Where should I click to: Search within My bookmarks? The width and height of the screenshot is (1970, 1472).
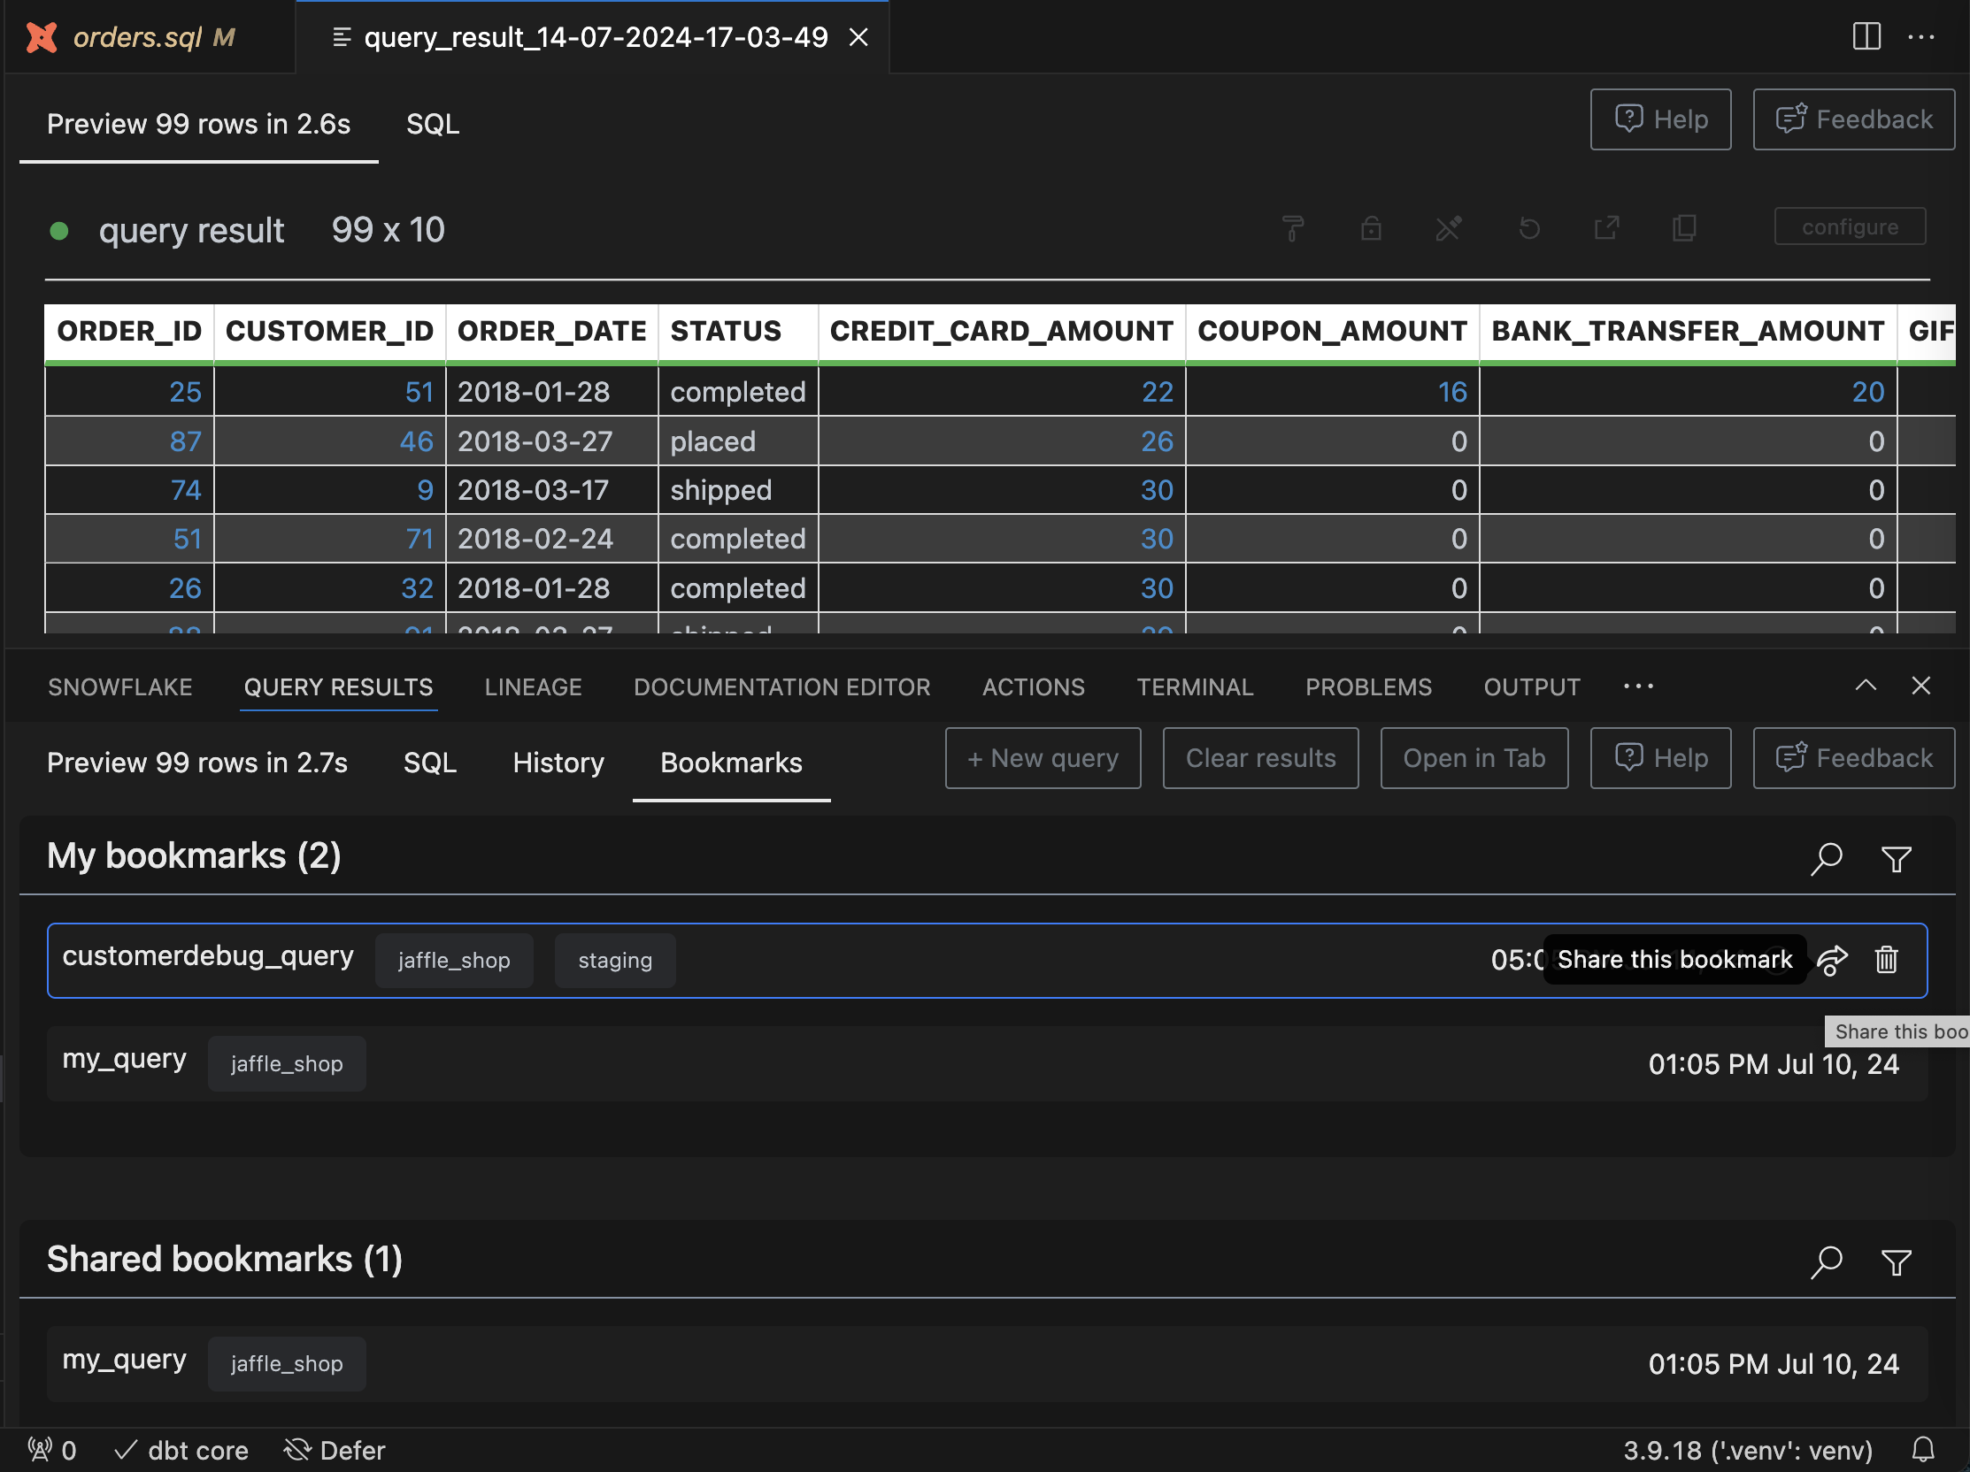pyautogui.click(x=1827, y=858)
